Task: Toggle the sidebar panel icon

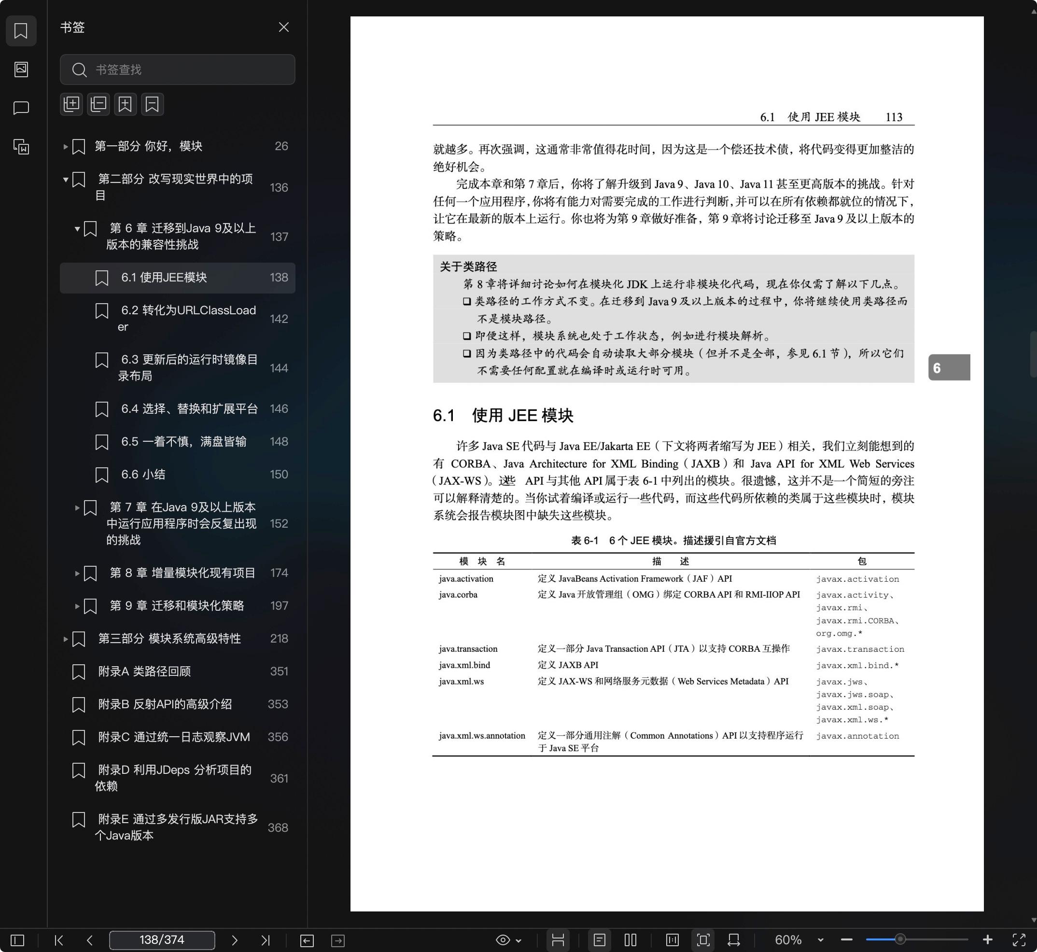Action: 17,940
